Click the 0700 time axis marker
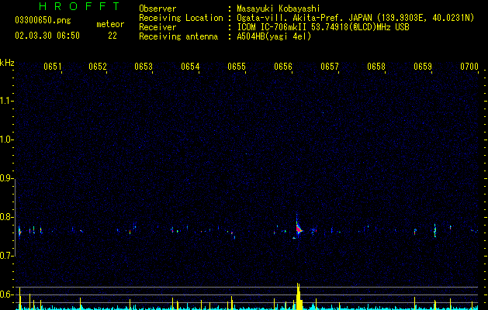 point(469,67)
